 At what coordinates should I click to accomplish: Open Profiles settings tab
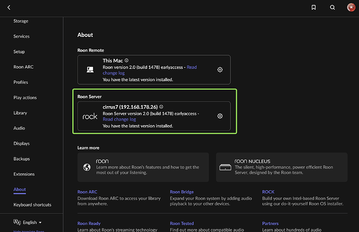[21, 82]
